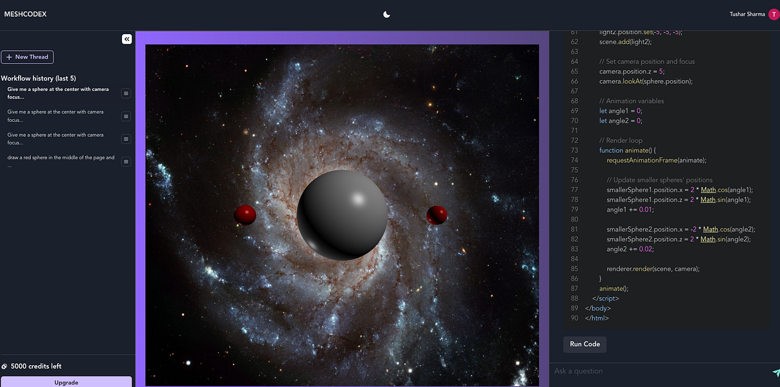Click closing '</html>' tag line
780x387 pixels.
(x=597, y=318)
